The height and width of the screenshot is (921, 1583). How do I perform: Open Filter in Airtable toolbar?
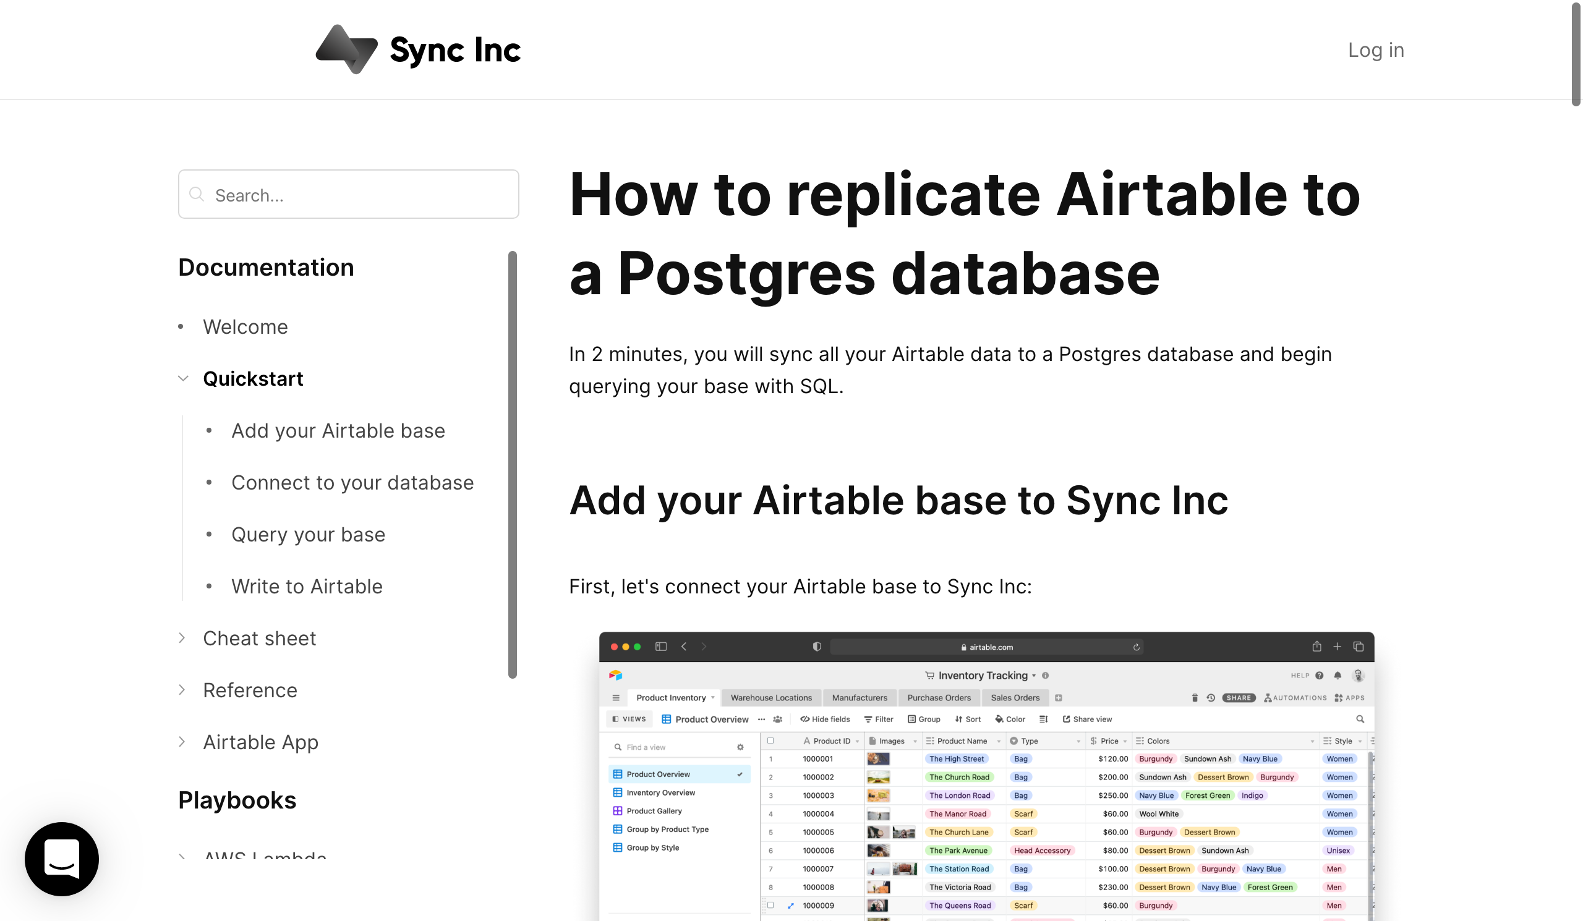pyautogui.click(x=878, y=719)
